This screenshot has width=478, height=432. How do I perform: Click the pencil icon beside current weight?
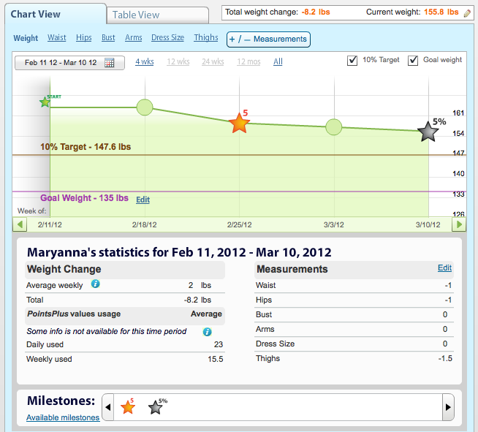click(x=468, y=13)
